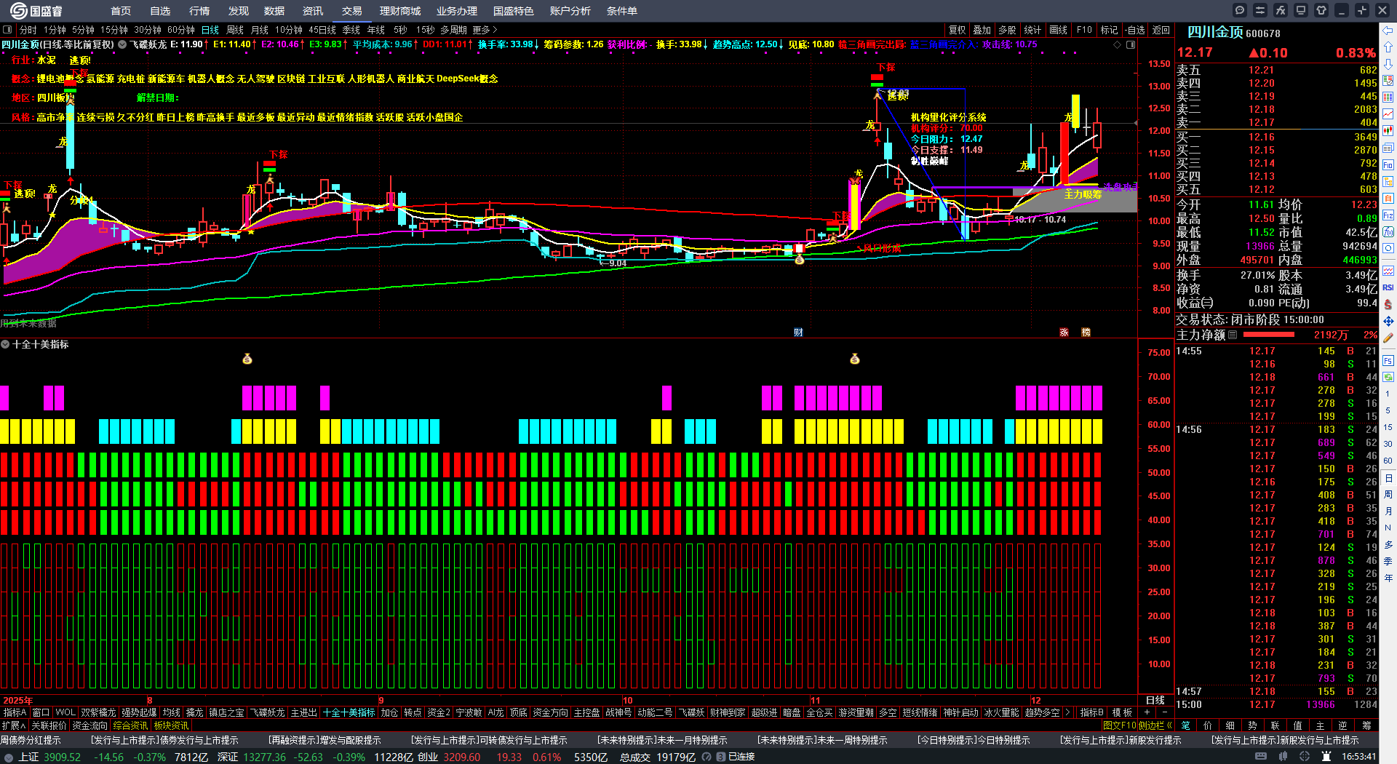Click the up arrow icon on right sidebar
1397x764 pixels.
pos(1388,47)
